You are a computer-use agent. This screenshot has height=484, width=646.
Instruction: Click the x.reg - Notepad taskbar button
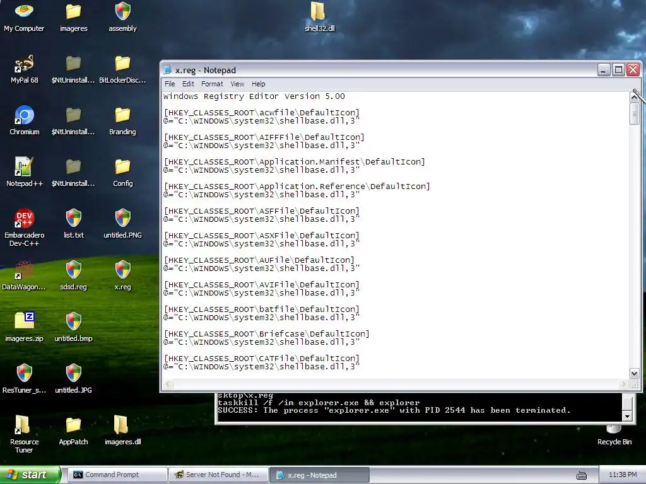pyautogui.click(x=319, y=475)
